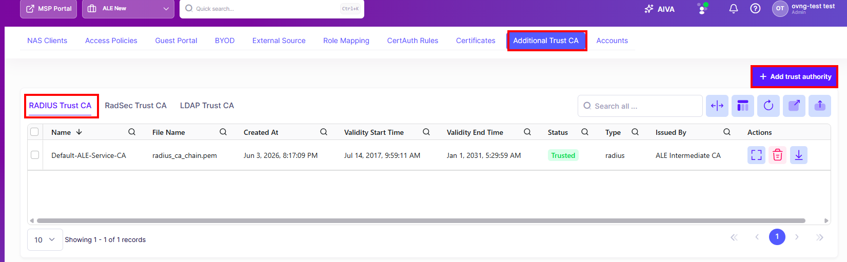Open the help question mark icon
The width and height of the screenshot is (847, 262).
coord(755,9)
